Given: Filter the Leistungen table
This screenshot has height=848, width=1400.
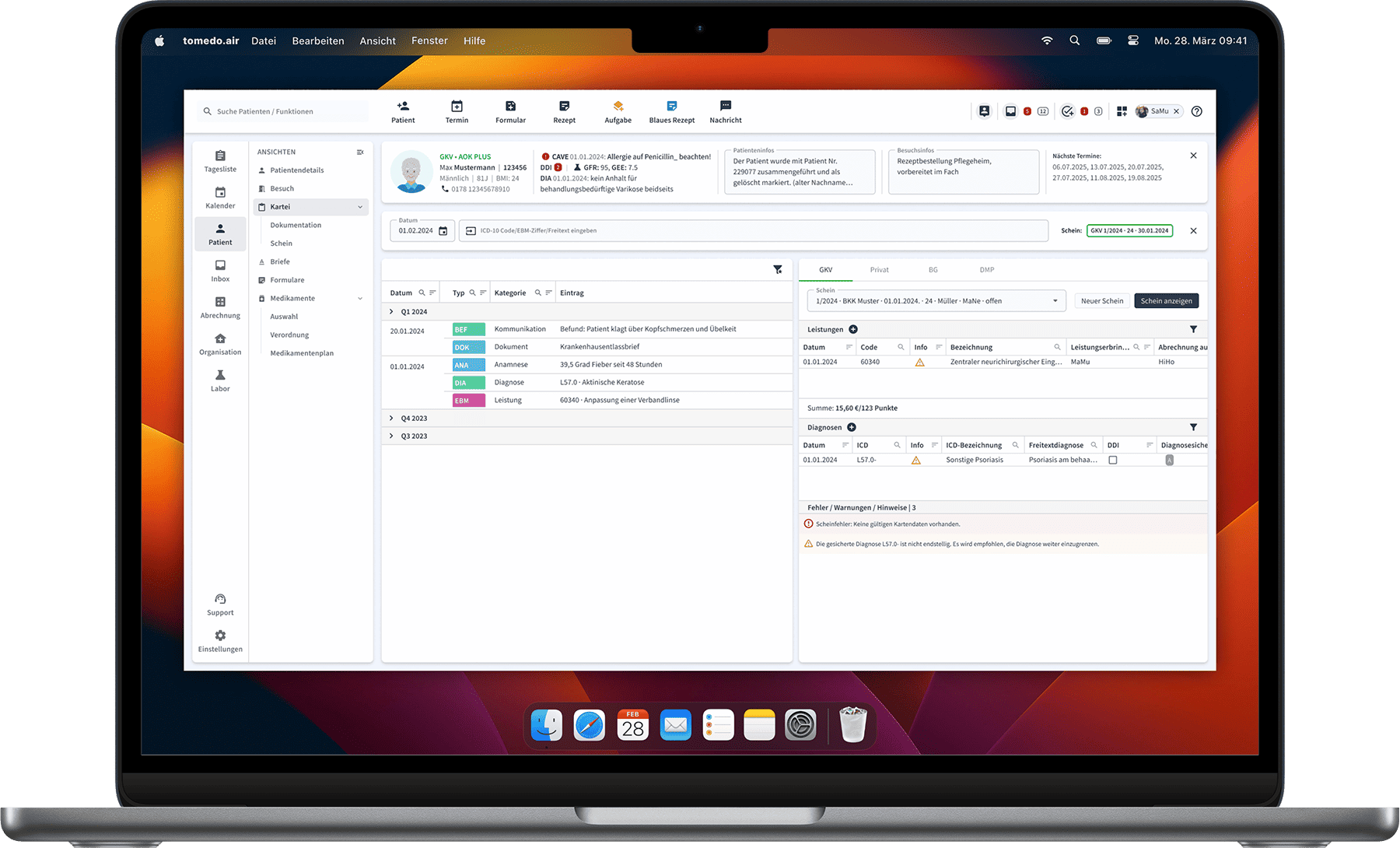Looking at the screenshot, I should (x=1193, y=329).
